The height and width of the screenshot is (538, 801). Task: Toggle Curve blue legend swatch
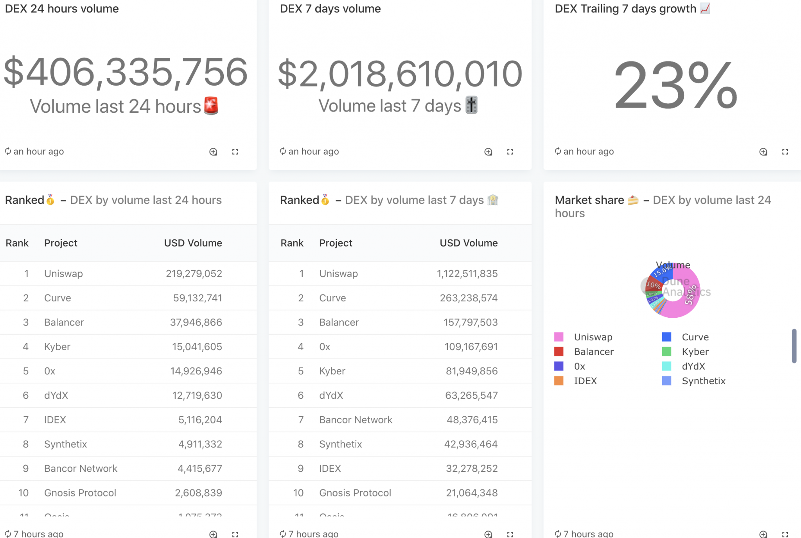667,337
